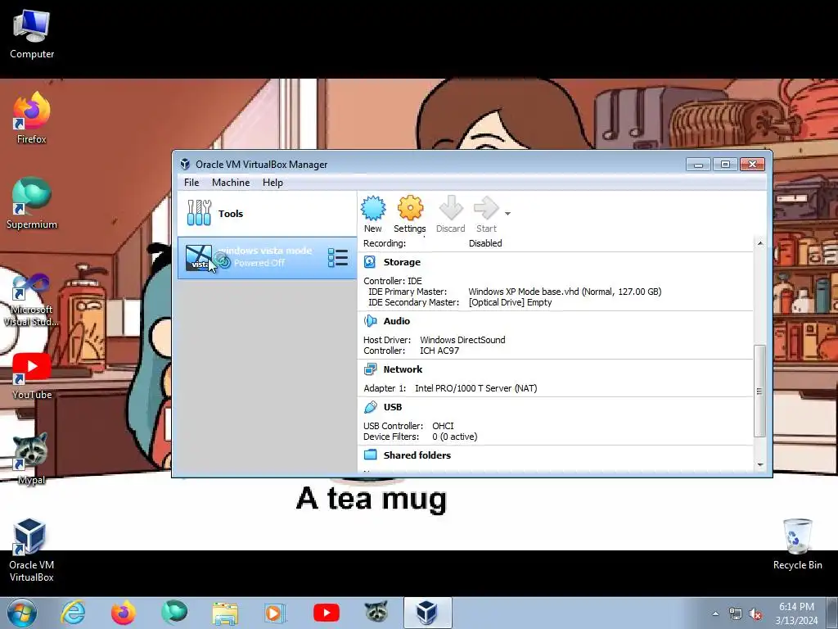Screen dimensions: 838x629
Task: Click the VirtualBox taskbar button
Action: [x=427, y=613]
